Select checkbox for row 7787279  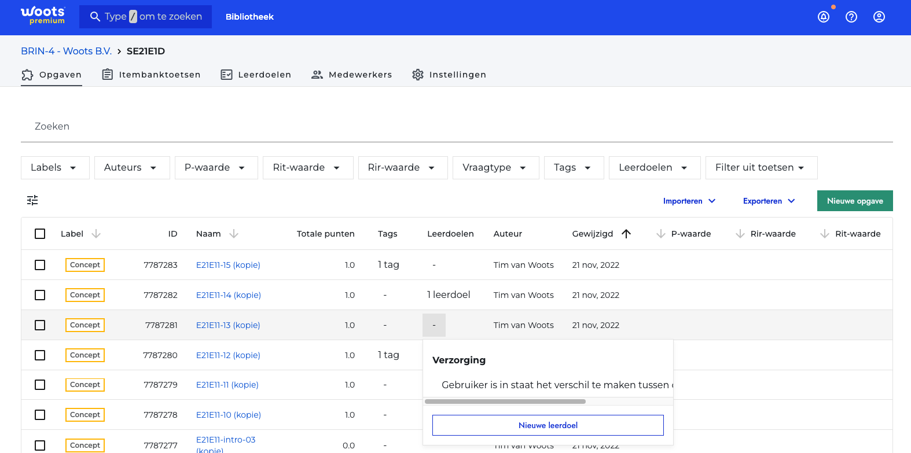click(x=40, y=385)
